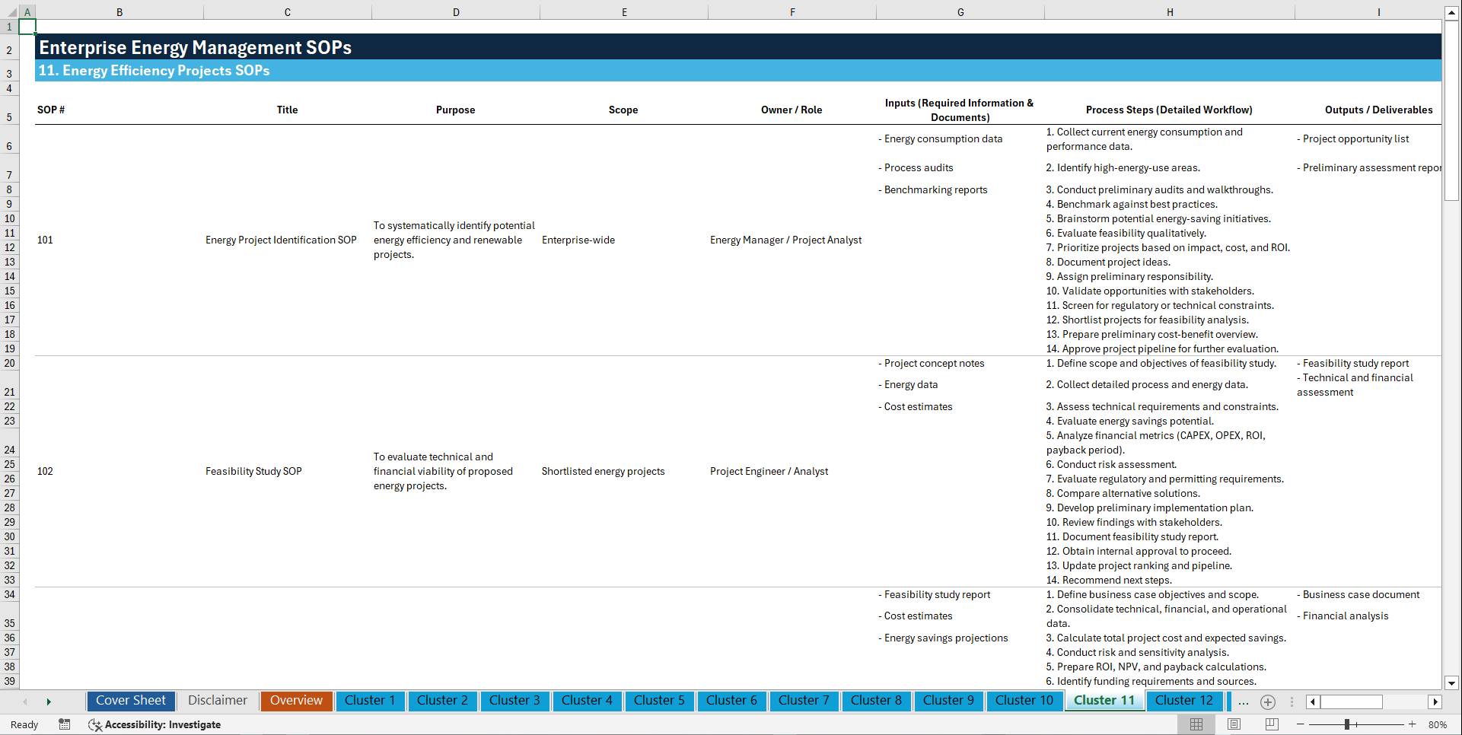Switch to Page Layout view icon
Image resolution: width=1462 pixels, height=735 pixels.
(1234, 724)
